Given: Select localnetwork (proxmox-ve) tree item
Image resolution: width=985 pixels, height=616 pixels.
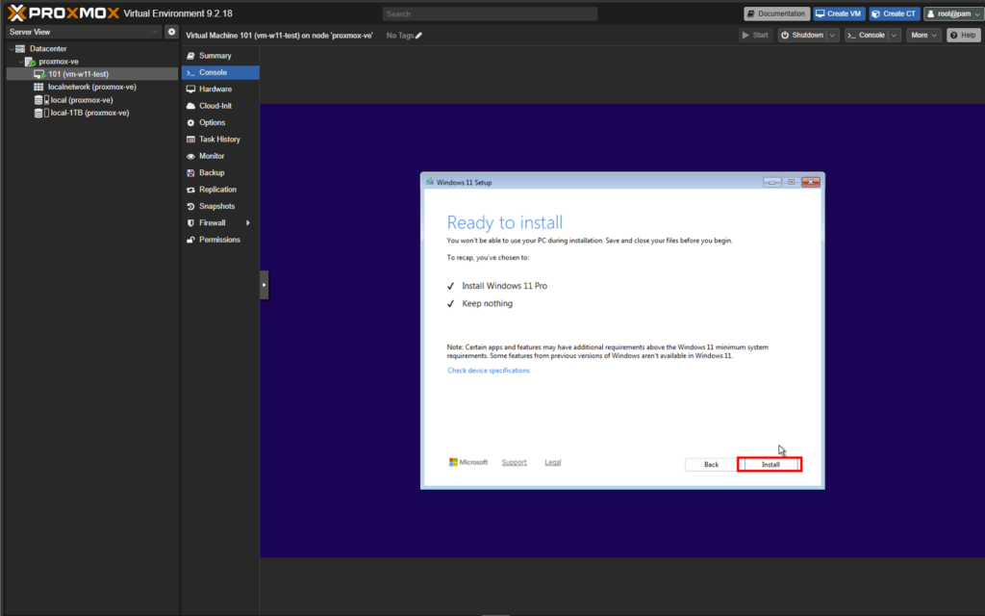Looking at the screenshot, I should [91, 87].
